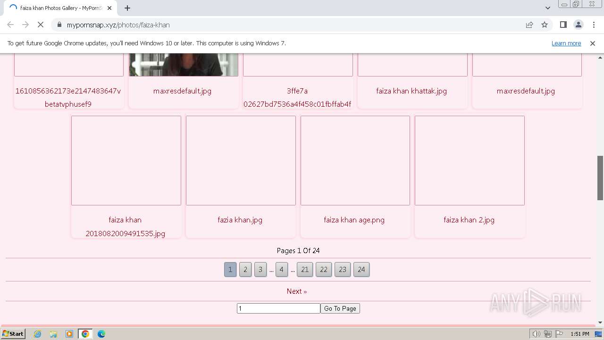Open the share page icon

pyautogui.click(x=529, y=25)
